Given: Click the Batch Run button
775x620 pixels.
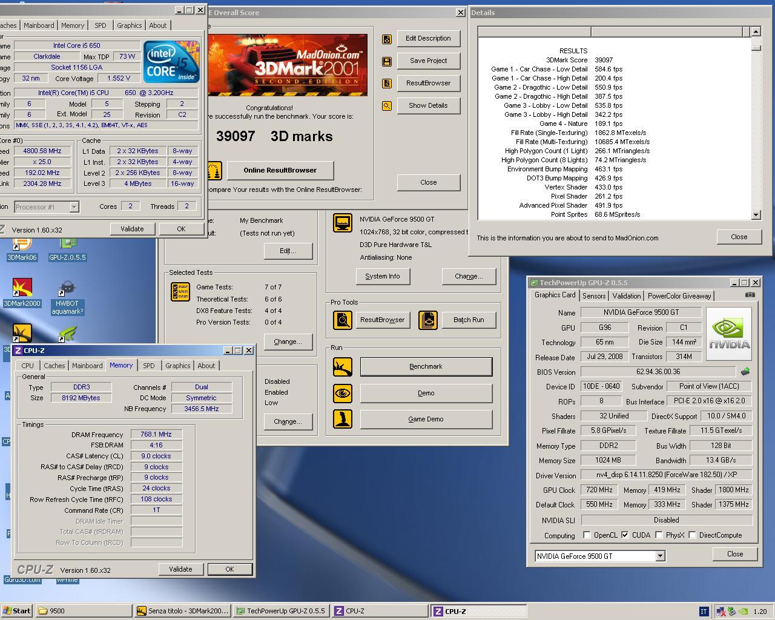Looking at the screenshot, I should click(x=469, y=320).
